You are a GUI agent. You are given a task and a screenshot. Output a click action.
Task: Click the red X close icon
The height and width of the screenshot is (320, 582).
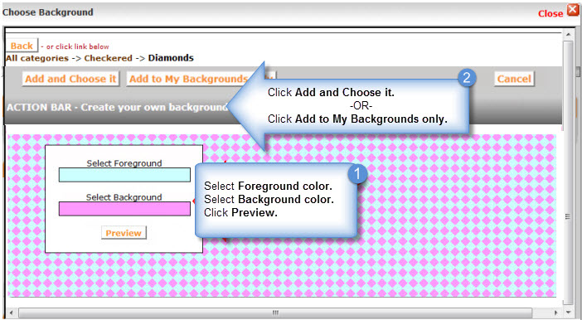573,10
